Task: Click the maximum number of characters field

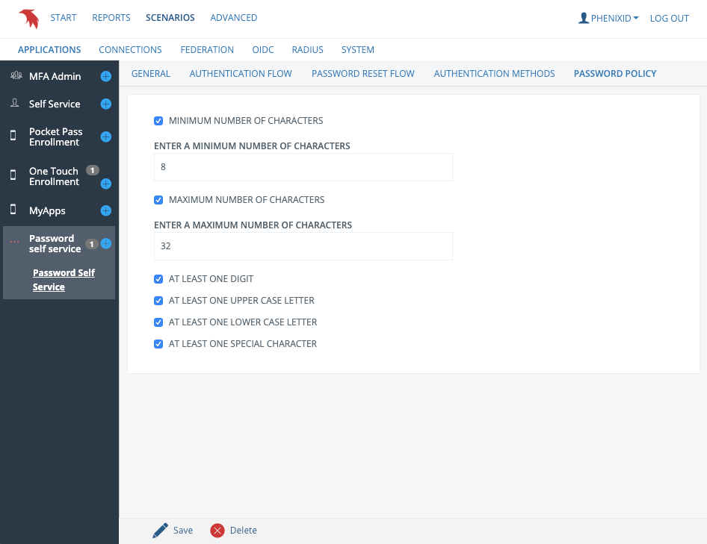Action: 303,246
